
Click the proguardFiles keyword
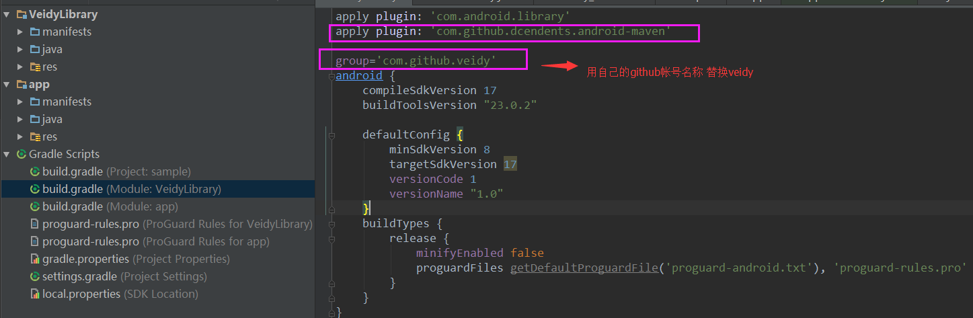tap(460, 268)
